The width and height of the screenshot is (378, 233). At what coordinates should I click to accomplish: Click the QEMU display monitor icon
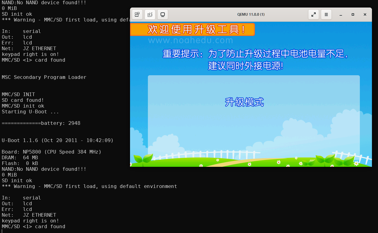coord(163,15)
